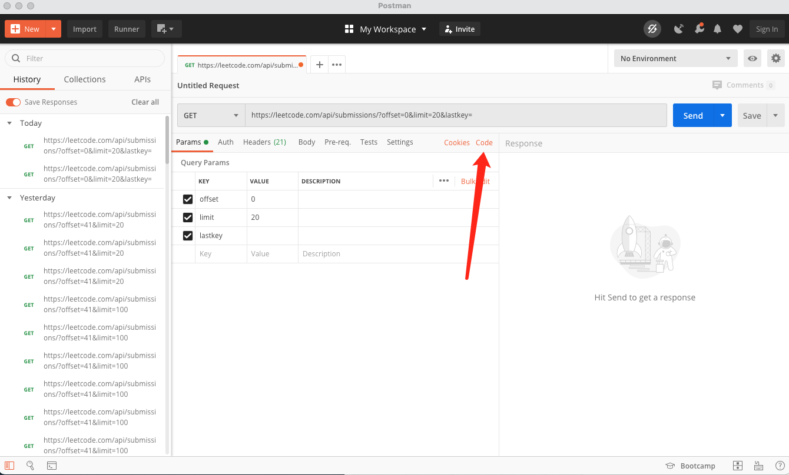Collapse the Today history group

click(9, 123)
